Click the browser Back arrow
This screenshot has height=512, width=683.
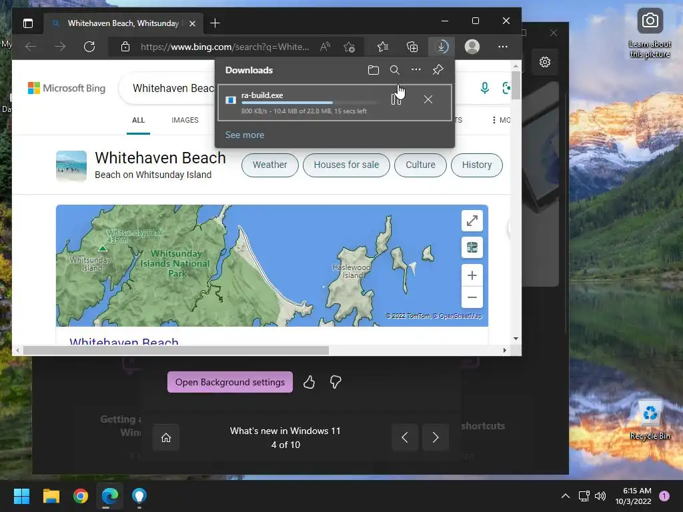(31, 47)
